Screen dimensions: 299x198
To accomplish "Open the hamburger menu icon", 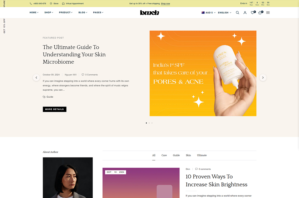I will (x=268, y=13).
